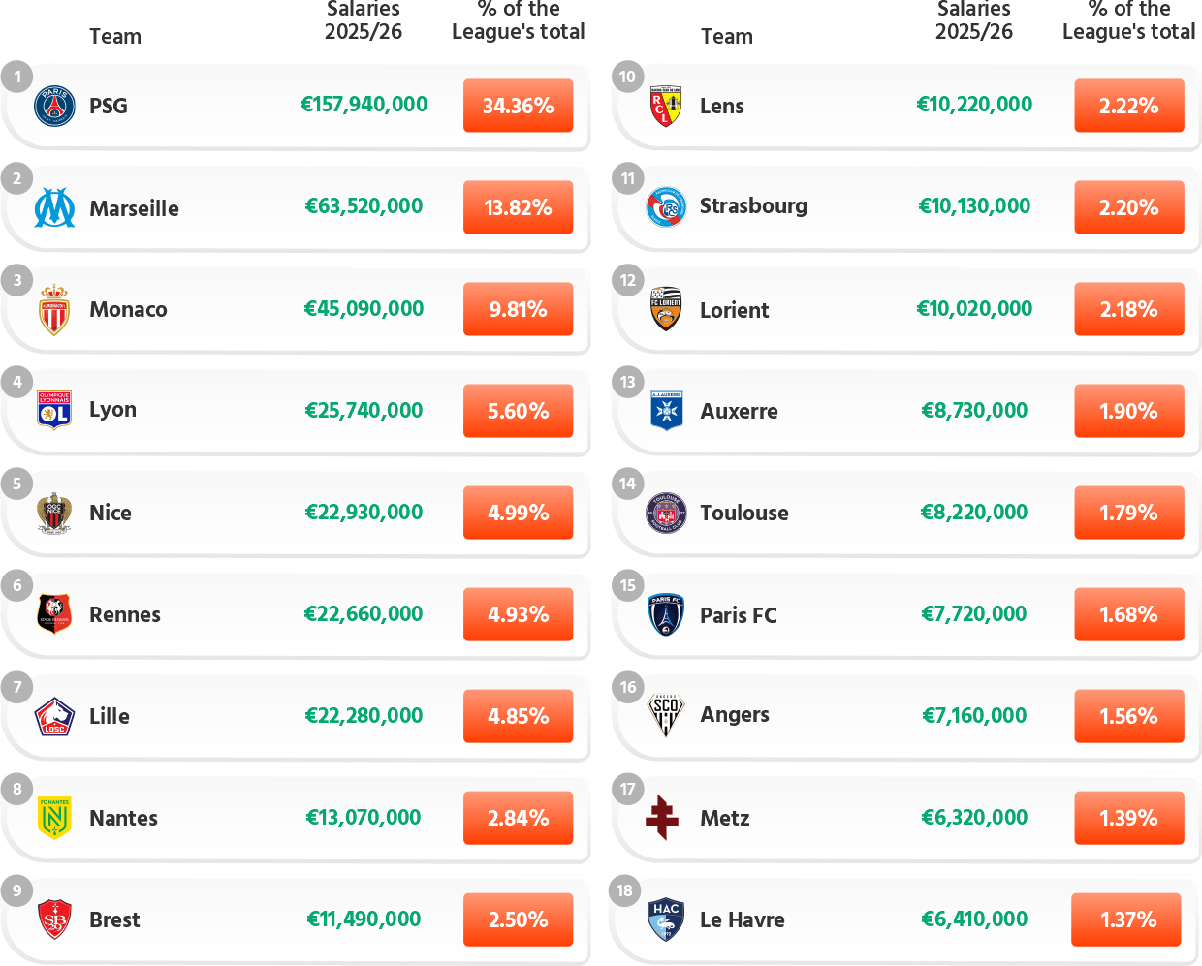This screenshot has width=1202, height=966.
Task: Click the PSG club crest
Action: coord(54,106)
